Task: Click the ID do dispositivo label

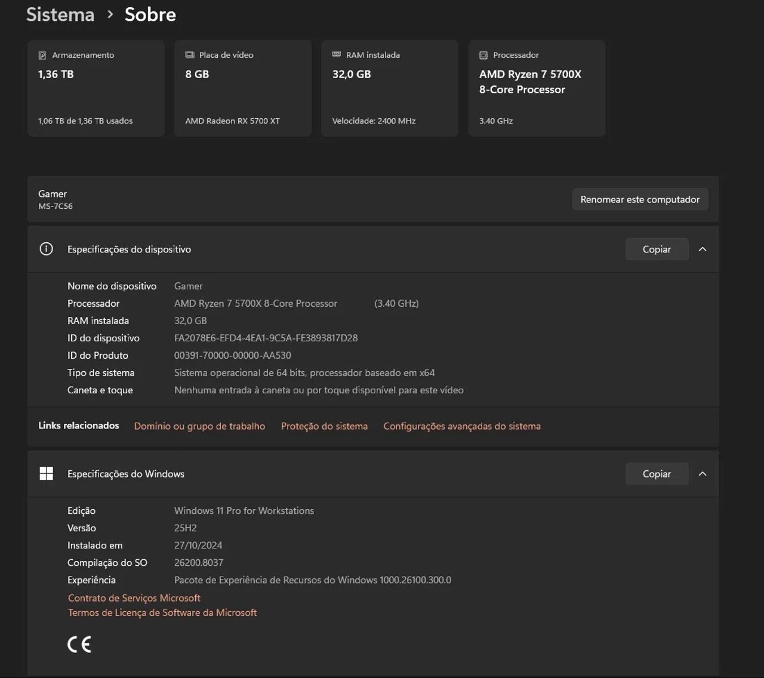Action: click(103, 338)
